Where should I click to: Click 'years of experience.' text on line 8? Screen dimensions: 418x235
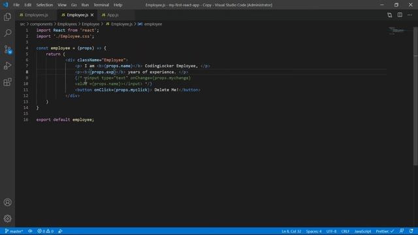pos(152,72)
